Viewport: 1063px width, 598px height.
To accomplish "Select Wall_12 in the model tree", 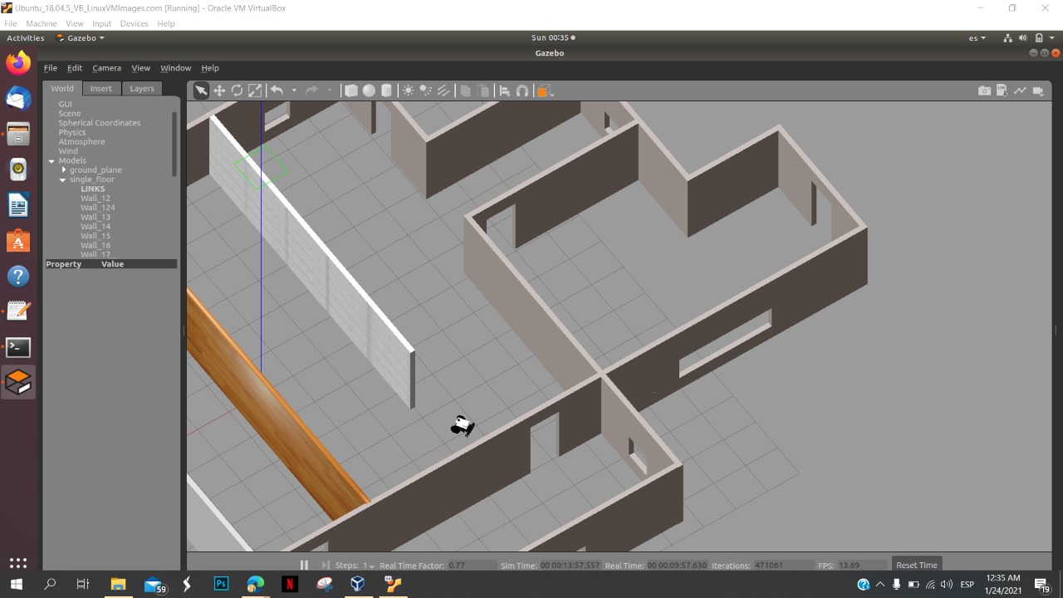I will point(96,199).
